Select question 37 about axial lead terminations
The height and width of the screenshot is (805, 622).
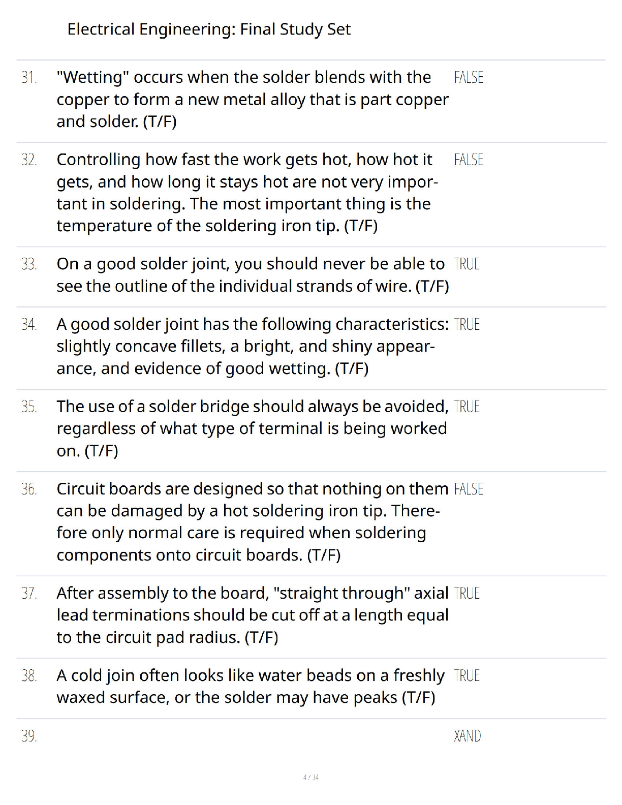[x=253, y=615]
